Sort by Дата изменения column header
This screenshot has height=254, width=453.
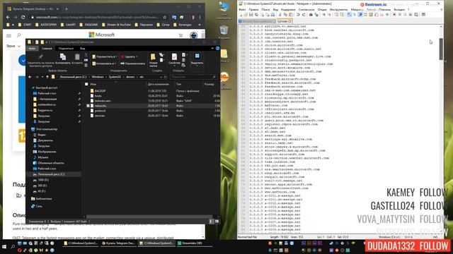coord(158,84)
